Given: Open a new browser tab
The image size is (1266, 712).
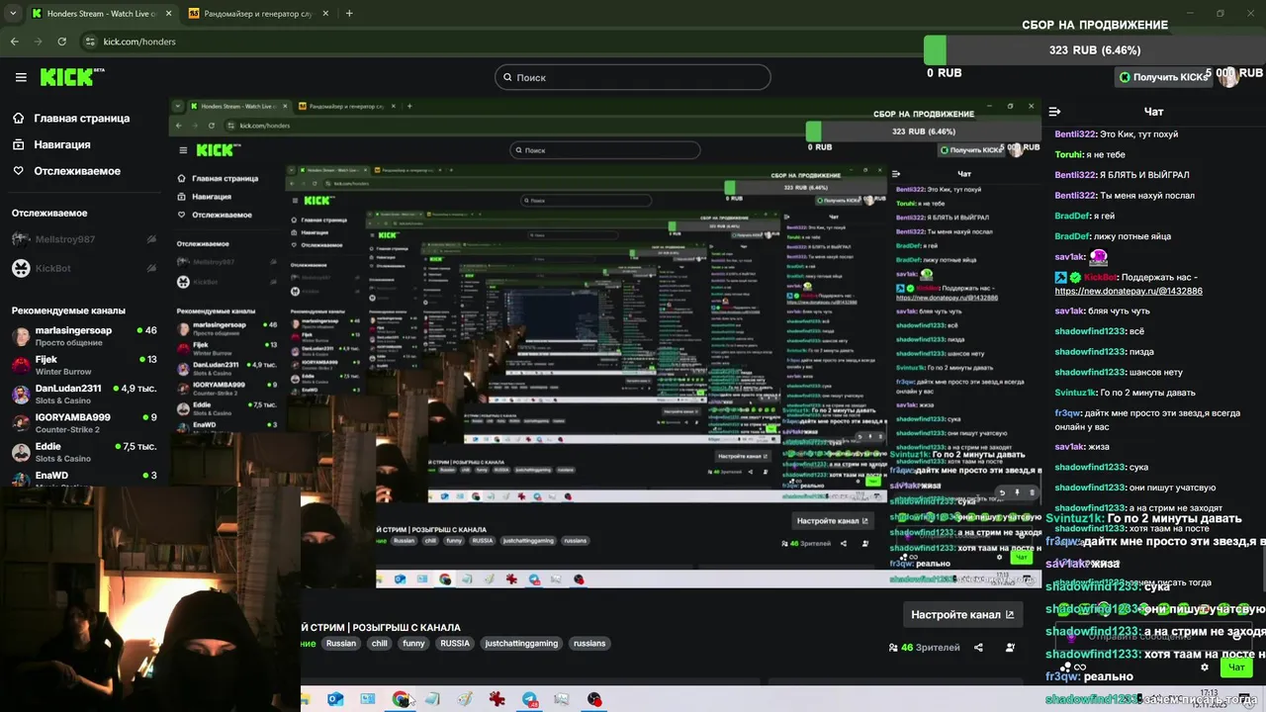Looking at the screenshot, I should point(349,14).
